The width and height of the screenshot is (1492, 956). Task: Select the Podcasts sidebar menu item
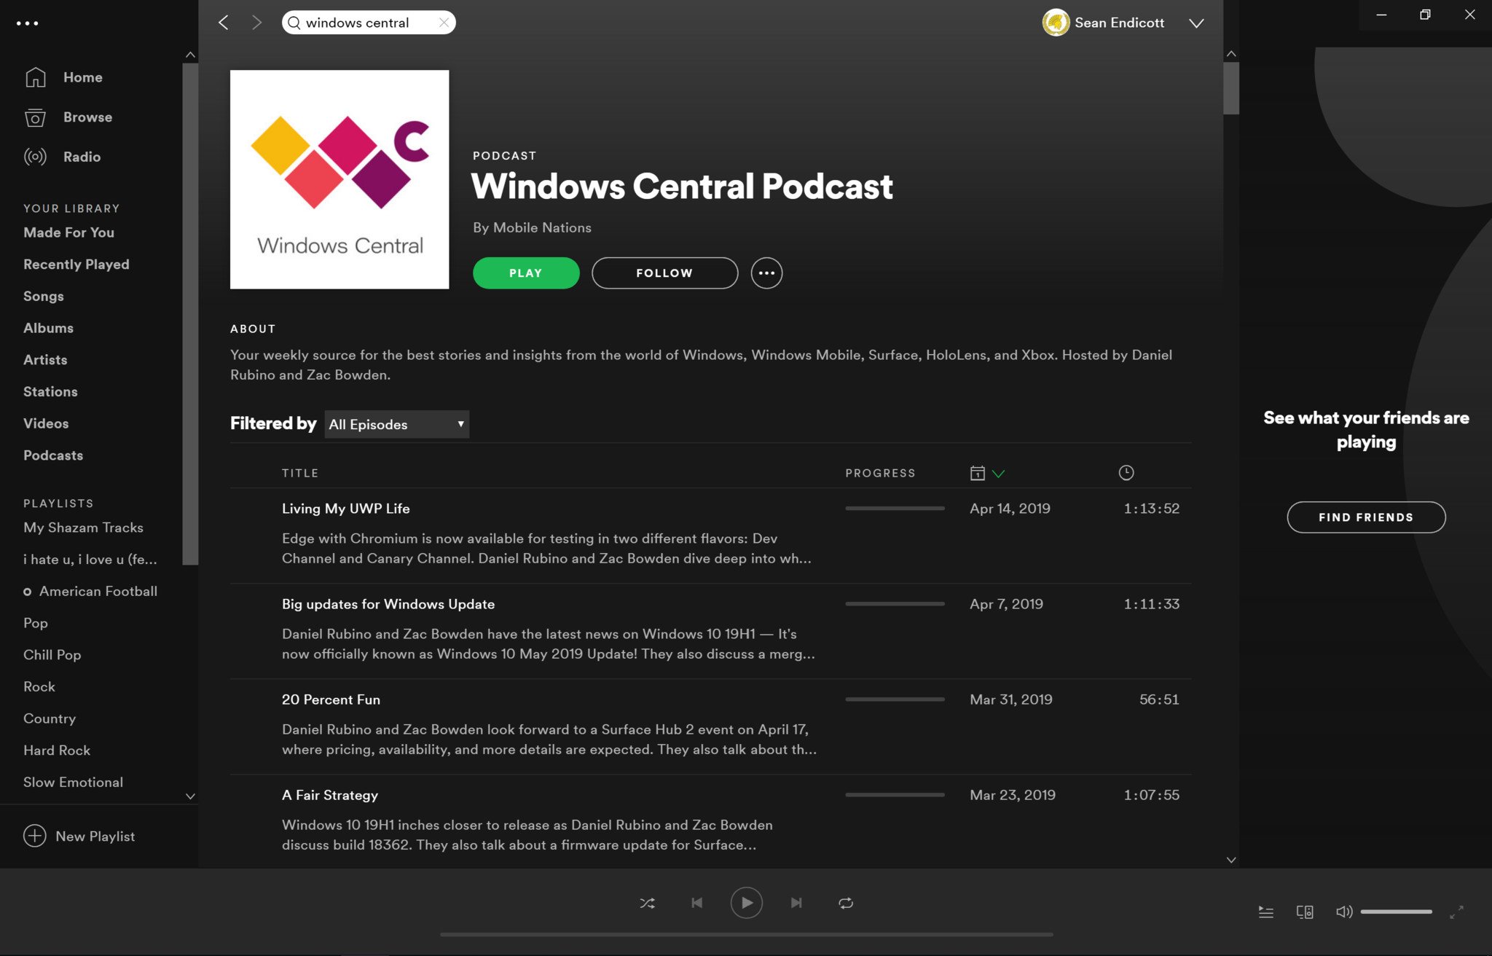click(53, 455)
